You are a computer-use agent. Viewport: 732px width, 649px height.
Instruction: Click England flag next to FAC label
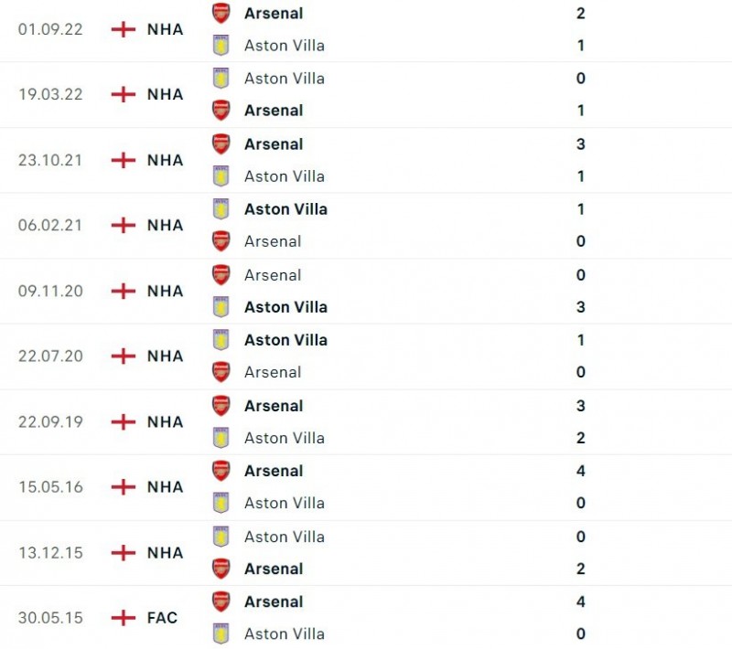[123, 618]
